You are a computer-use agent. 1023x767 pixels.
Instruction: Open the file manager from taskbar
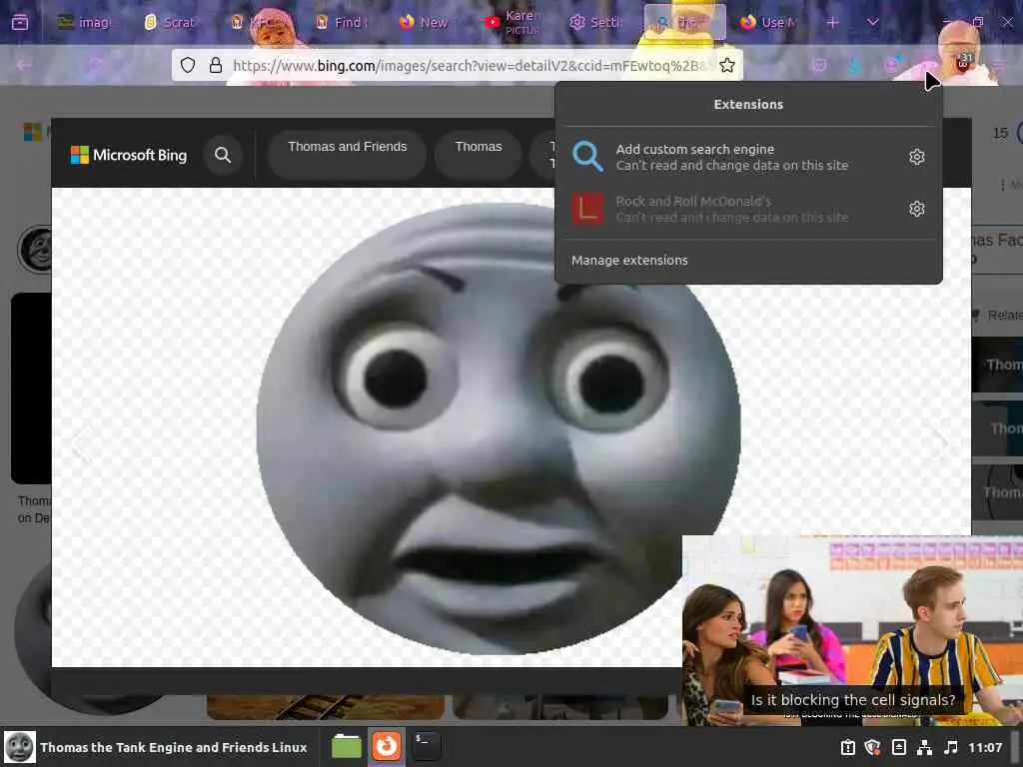[347, 747]
